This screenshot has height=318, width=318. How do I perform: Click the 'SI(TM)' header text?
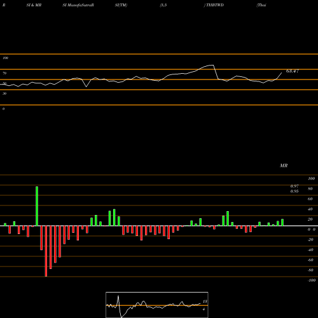click(121, 5)
